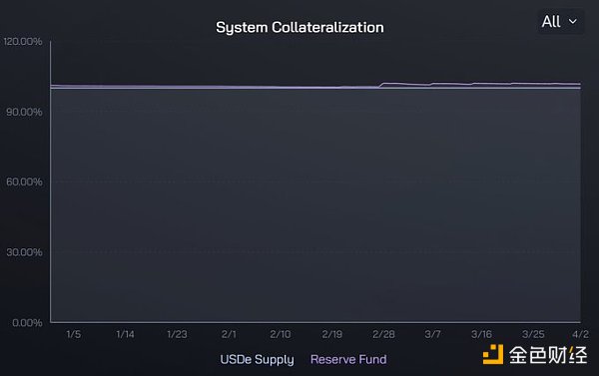Select the 3/16 date tick label

(x=481, y=334)
